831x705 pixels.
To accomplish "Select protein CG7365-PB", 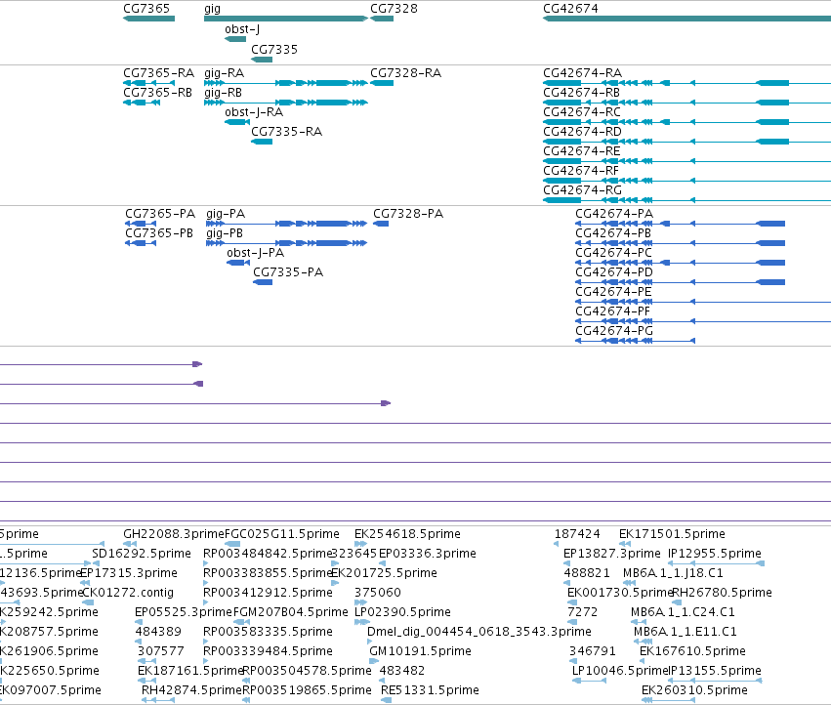I will coord(141,243).
